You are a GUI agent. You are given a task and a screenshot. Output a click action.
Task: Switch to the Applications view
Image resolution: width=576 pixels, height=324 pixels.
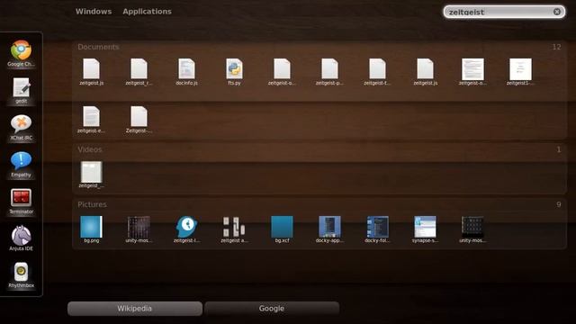147,12
